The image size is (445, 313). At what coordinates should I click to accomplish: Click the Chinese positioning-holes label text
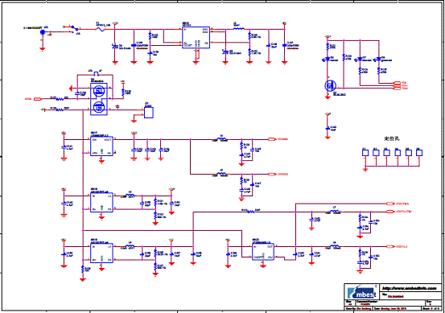pyautogui.click(x=392, y=138)
